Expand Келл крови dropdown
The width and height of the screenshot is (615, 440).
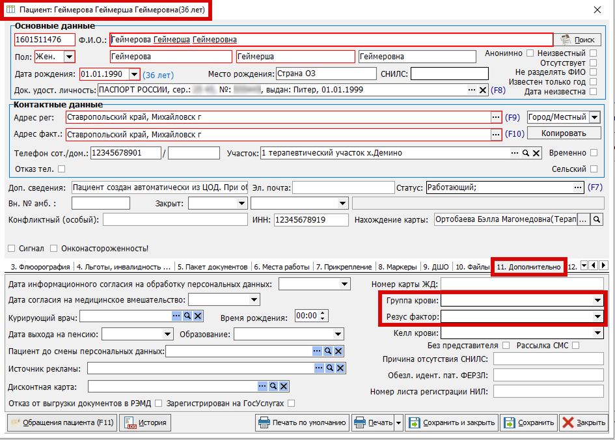(x=597, y=333)
